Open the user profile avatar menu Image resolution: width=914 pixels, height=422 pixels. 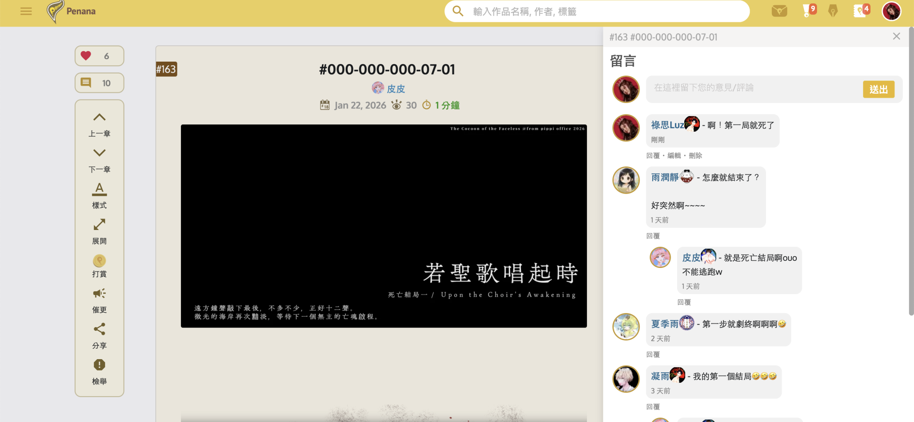pos(892,11)
